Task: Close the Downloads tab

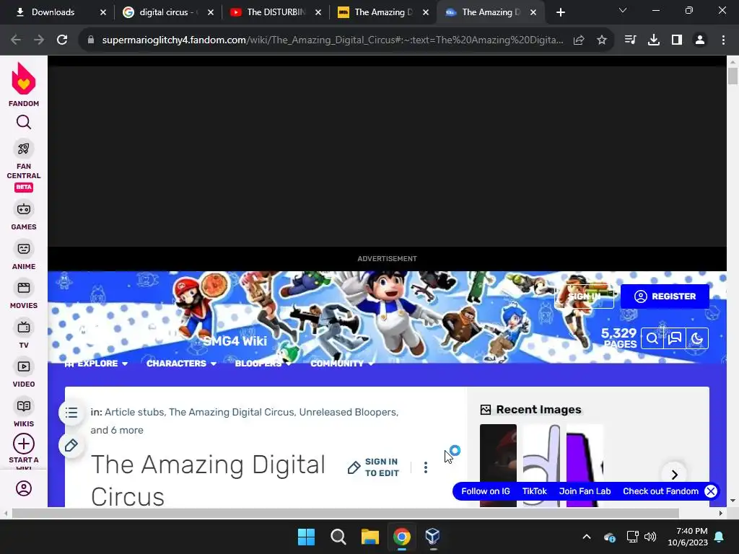Action: tap(103, 13)
